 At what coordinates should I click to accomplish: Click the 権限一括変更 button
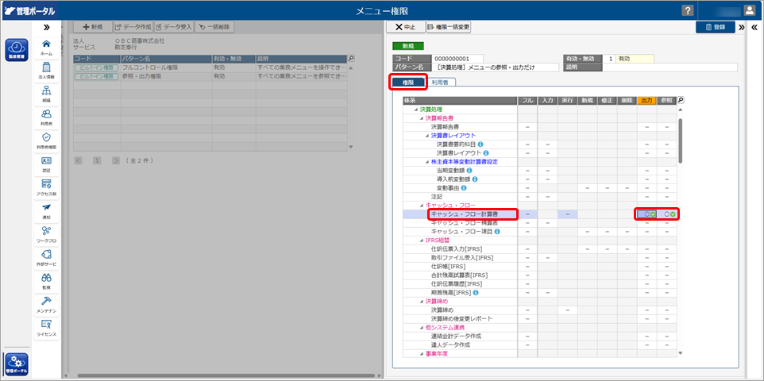point(449,27)
